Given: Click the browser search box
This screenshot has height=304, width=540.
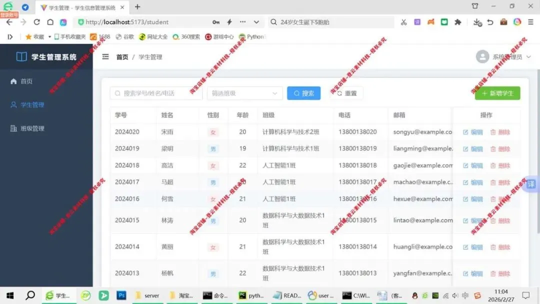Looking at the screenshot, I should (331, 22).
